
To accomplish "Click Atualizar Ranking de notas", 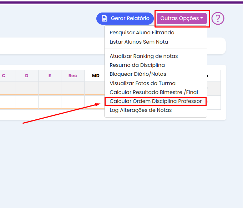I will click(143, 56).
